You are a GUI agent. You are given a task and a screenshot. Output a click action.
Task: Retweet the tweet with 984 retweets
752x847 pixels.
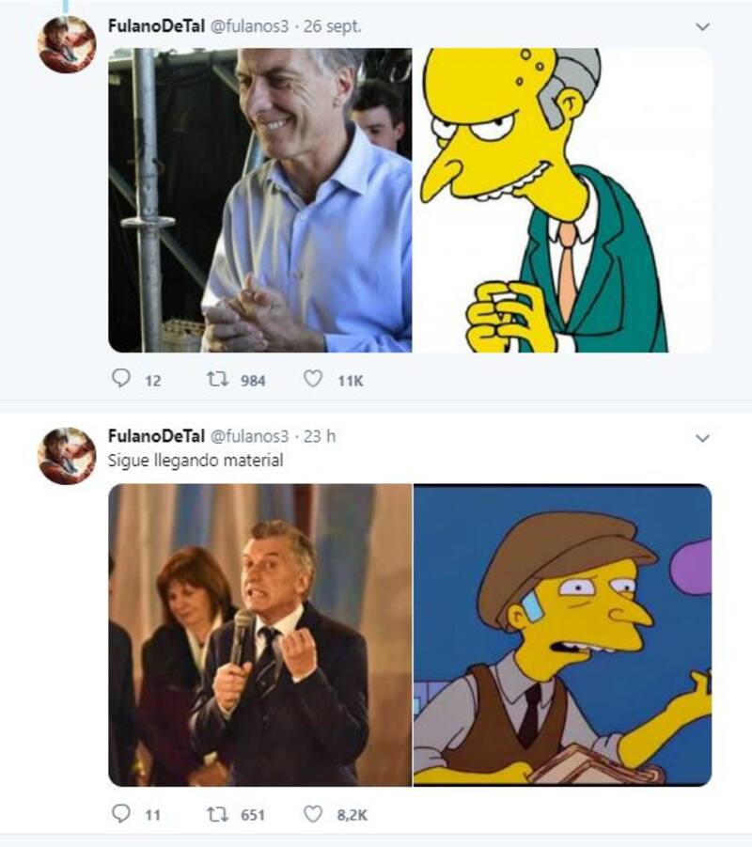tap(216, 380)
